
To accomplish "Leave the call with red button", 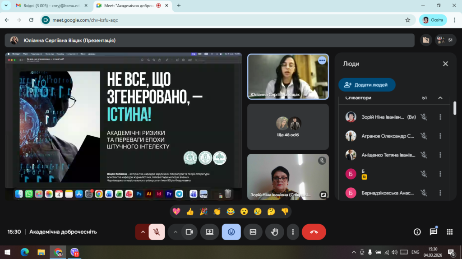I will pos(314,232).
